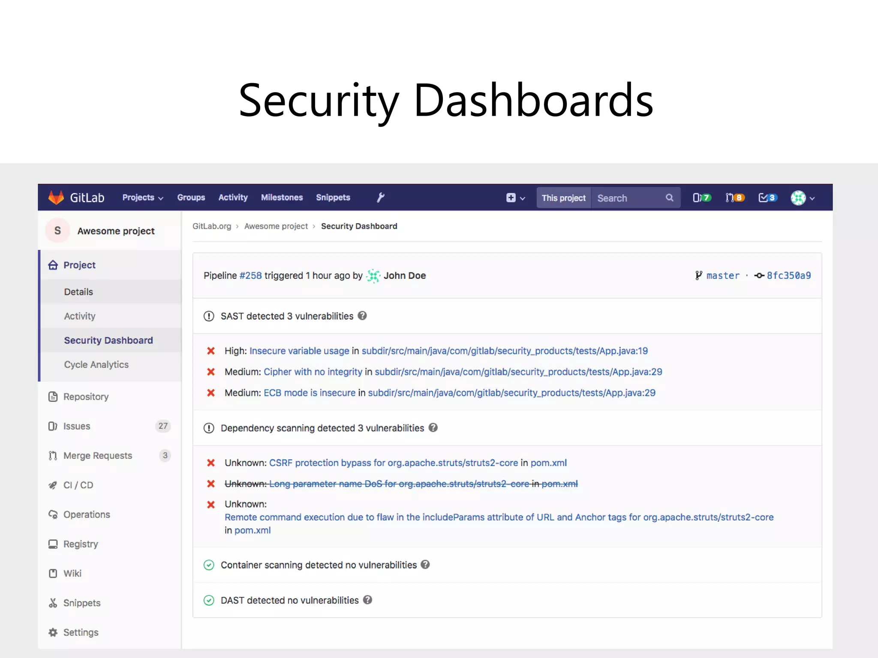
Task: Click the Issues sidebar icon
Action: click(53, 426)
